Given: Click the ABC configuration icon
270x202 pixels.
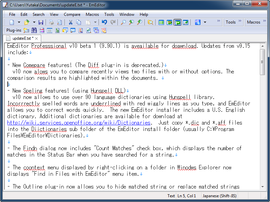Looking at the screenshot, I should (x=198, y=22).
